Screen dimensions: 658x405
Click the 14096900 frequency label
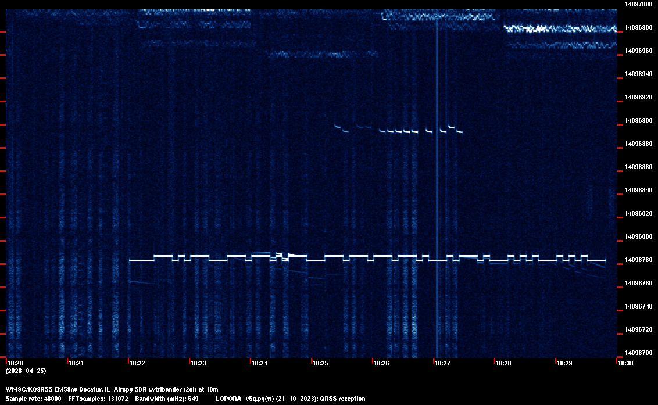click(x=638, y=120)
